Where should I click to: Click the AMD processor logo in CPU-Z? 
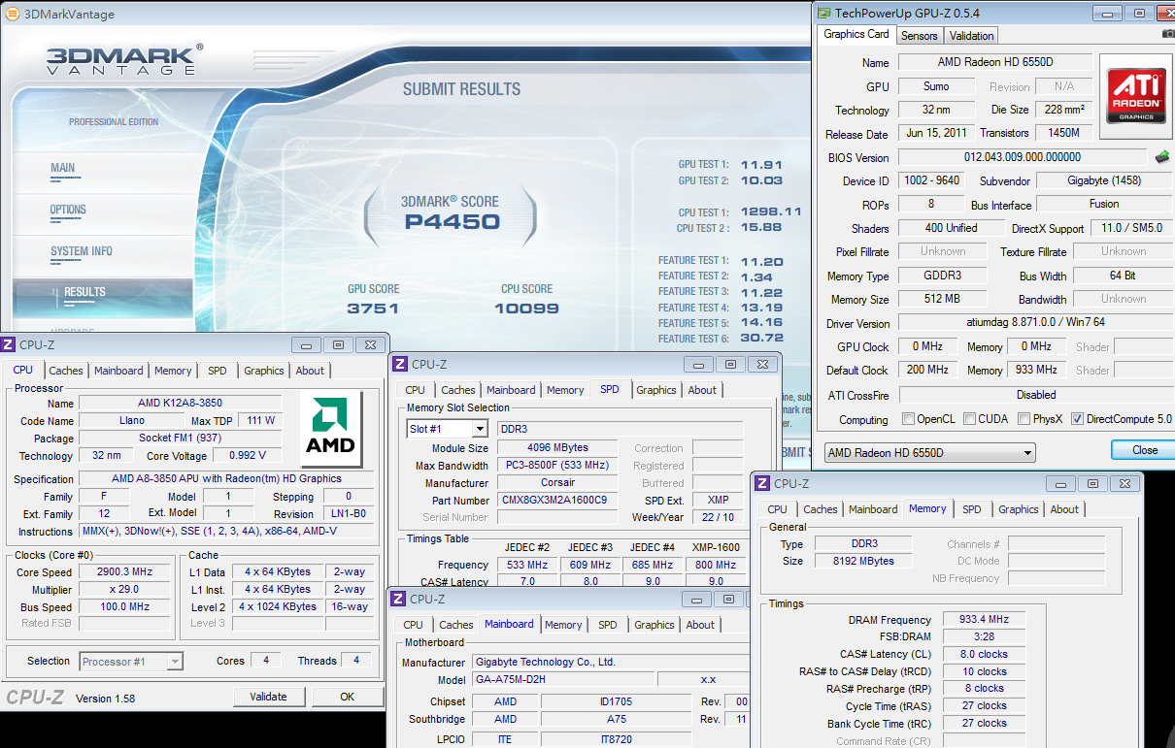click(x=331, y=426)
